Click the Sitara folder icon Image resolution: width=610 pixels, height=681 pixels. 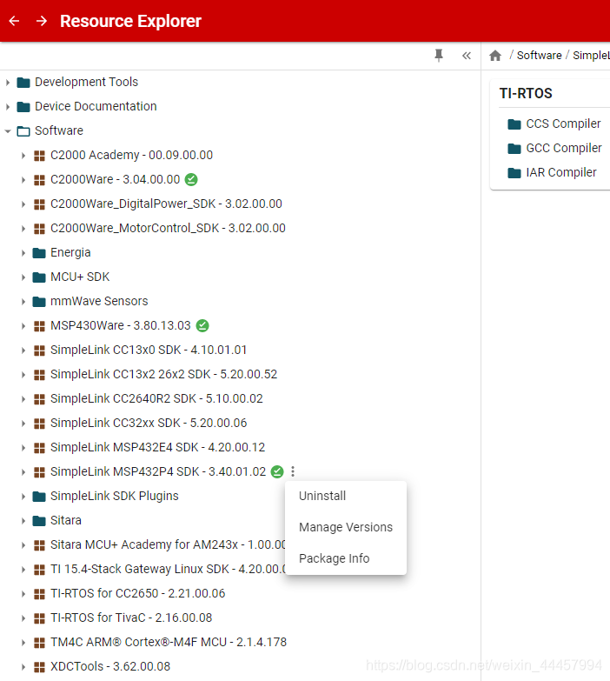click(39, 520)
